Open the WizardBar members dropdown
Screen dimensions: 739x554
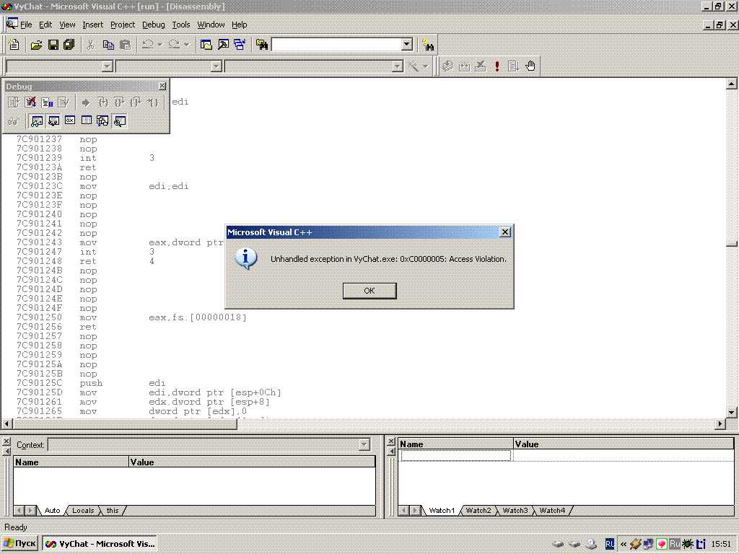(x=398, y=66)
